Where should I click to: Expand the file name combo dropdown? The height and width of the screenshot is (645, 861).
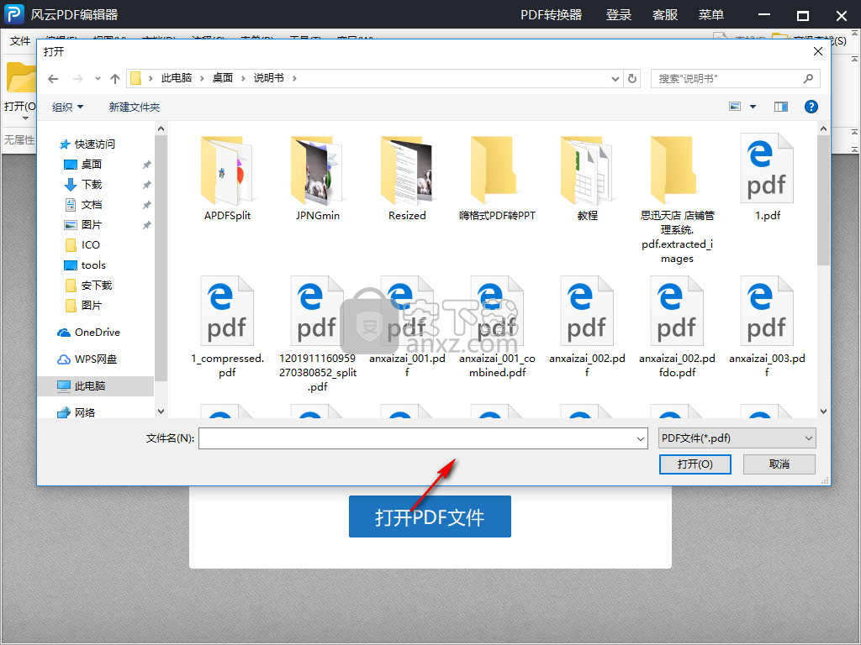click(x=640, y=438)
